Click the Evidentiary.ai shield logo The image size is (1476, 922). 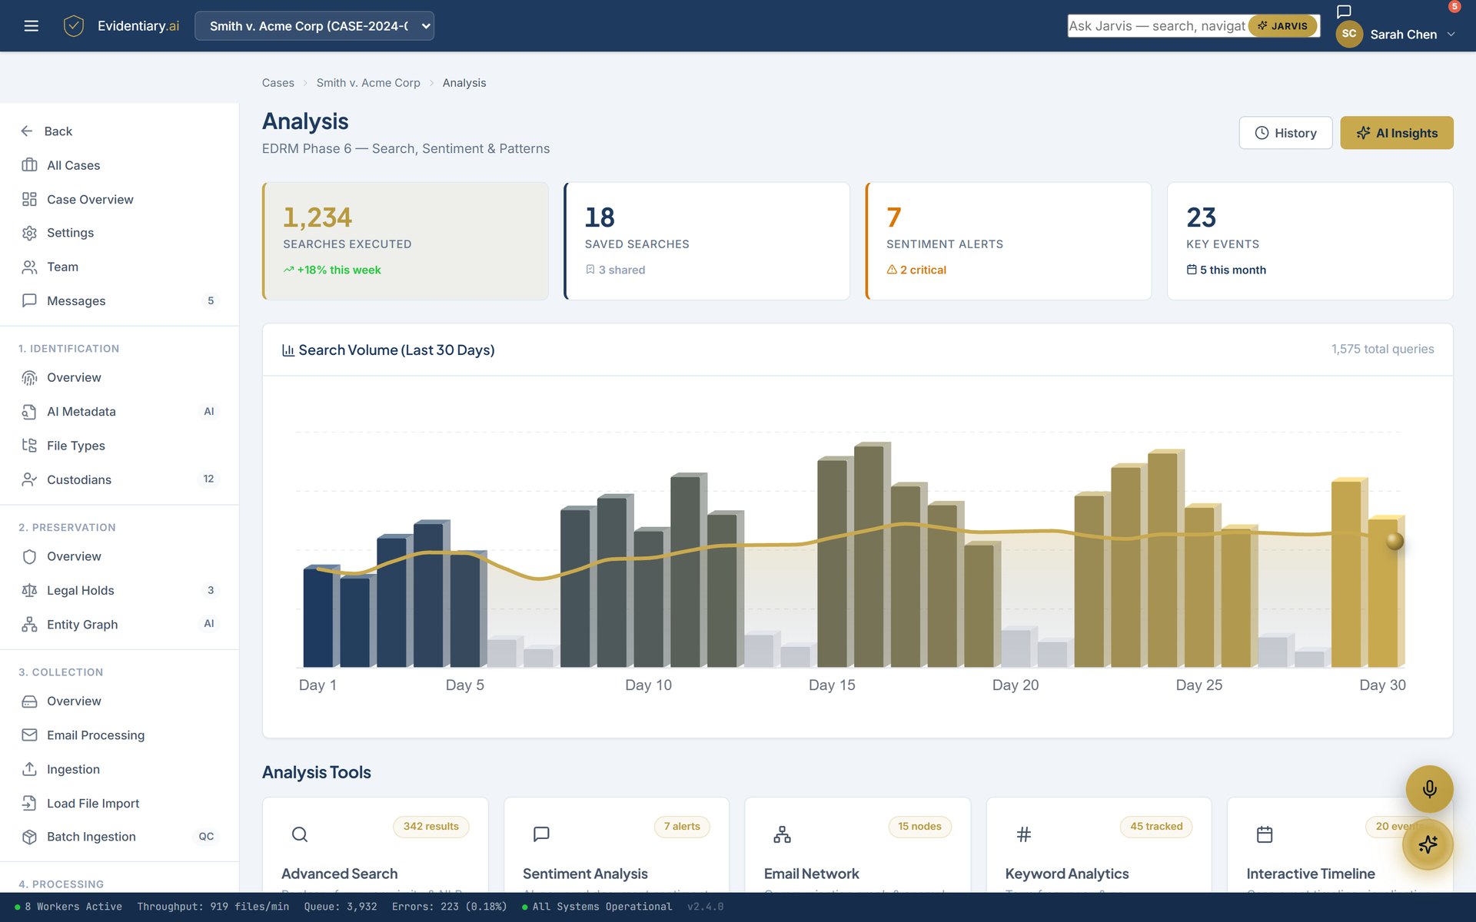point(74,26)
